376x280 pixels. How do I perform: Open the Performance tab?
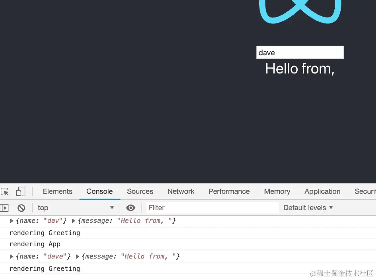(229, 191)
